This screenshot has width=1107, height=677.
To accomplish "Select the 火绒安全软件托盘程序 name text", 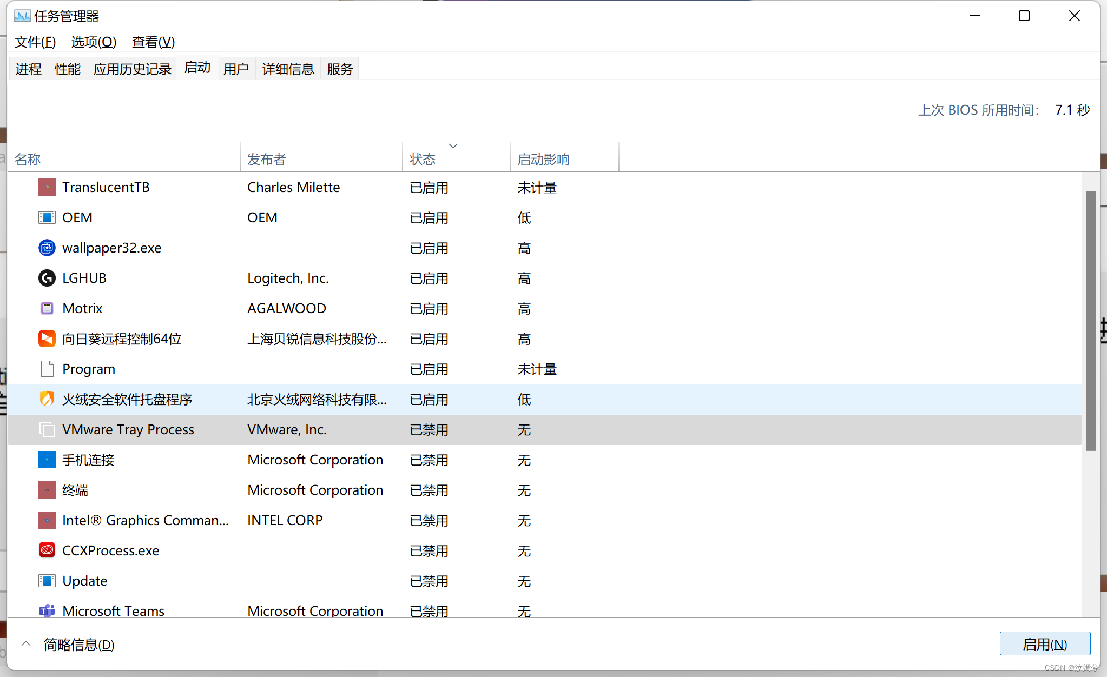I will tap(127, 399).
